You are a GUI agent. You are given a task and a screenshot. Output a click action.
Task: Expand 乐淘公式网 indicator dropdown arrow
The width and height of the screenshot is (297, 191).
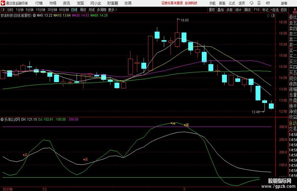(x=2, y=119)
